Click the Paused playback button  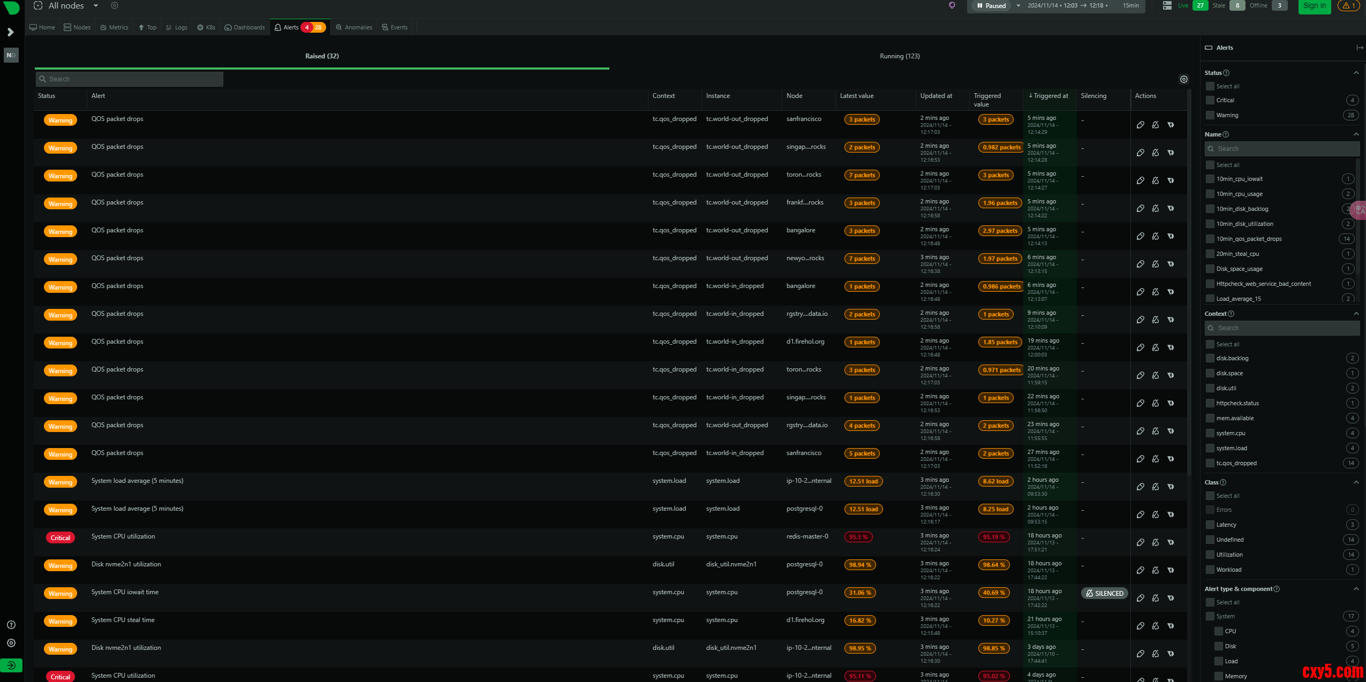(990, 5)
